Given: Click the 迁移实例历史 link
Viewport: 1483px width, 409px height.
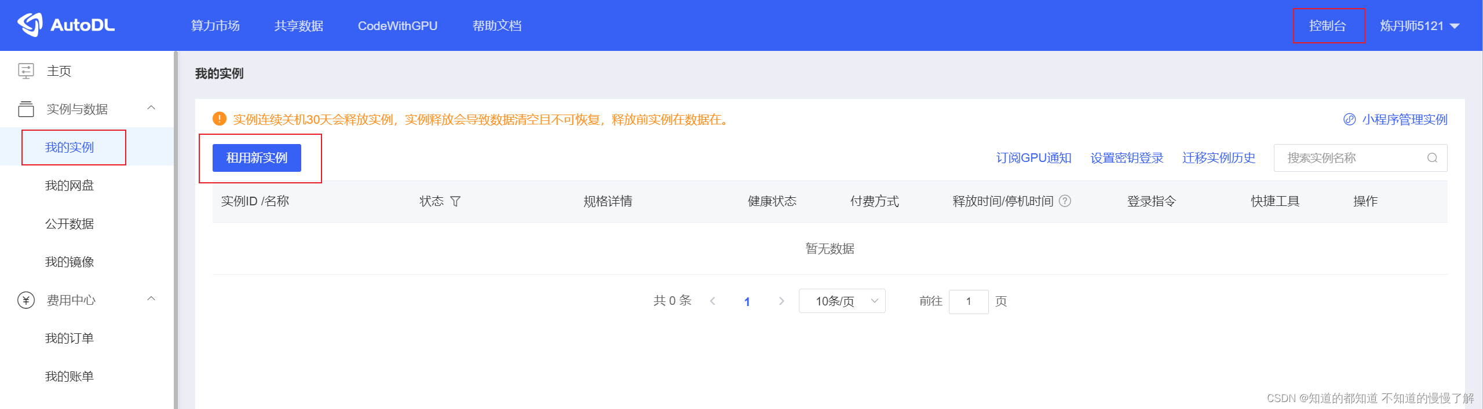Looking at the screenshot, I should (1219, 158).
